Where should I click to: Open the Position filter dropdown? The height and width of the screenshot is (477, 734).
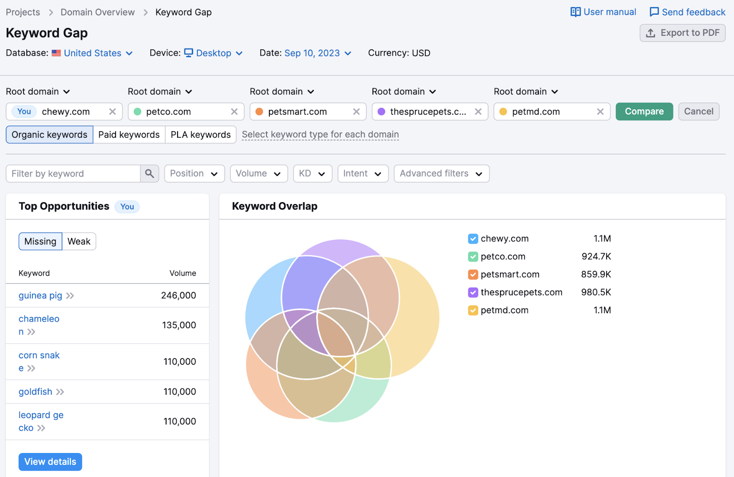(195, 173)
